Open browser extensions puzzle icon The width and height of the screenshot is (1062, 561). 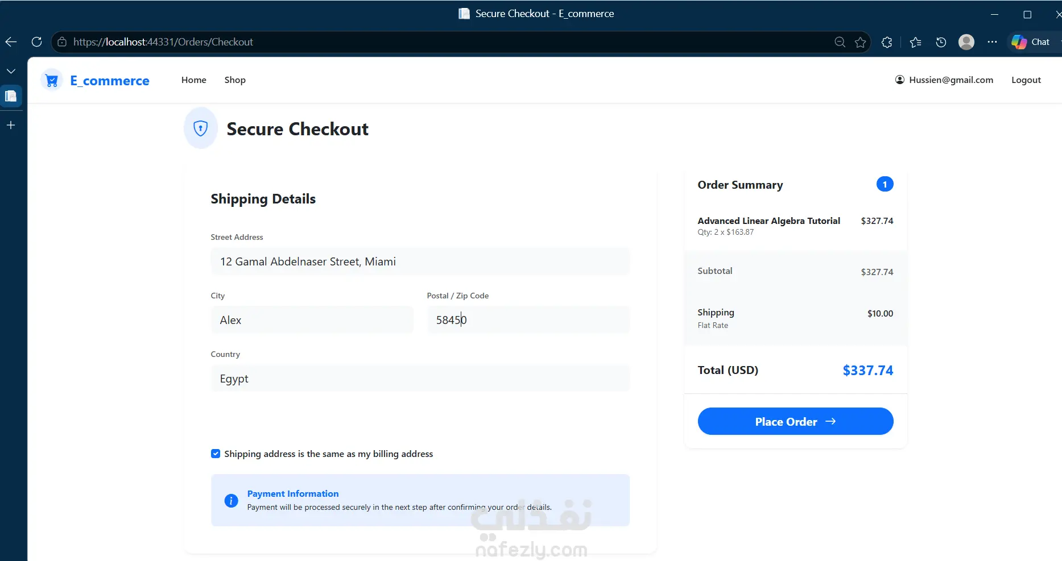click(x=887, y=42)
